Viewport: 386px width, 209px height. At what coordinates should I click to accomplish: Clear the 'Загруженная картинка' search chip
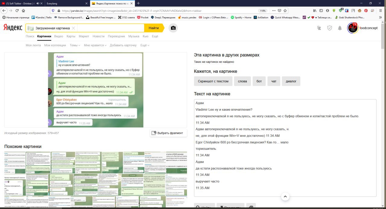coord(73,28)
